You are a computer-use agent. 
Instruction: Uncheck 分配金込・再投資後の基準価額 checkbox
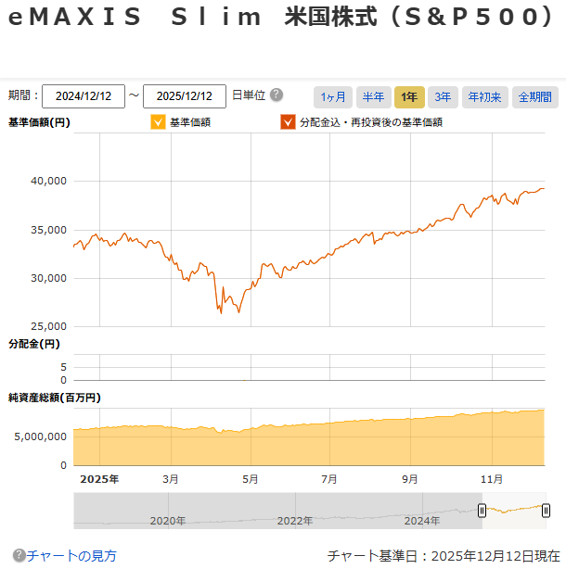[288, 122]
